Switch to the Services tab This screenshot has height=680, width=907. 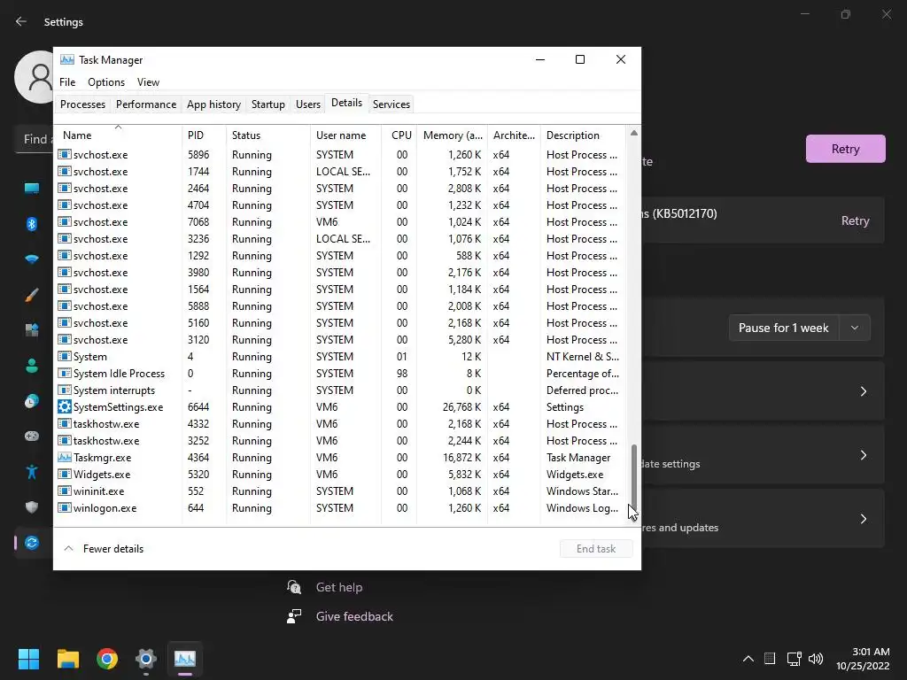[x=391, y=104]
